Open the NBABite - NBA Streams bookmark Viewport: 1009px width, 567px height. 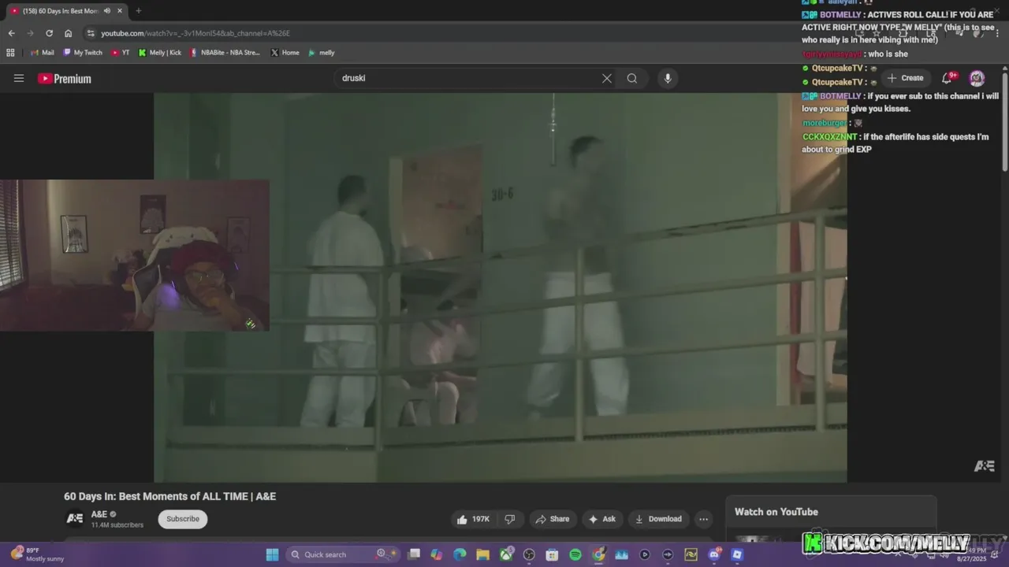[225, 53]
